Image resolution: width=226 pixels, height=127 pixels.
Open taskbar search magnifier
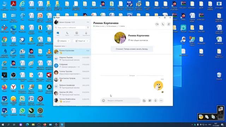click(8, 125)
